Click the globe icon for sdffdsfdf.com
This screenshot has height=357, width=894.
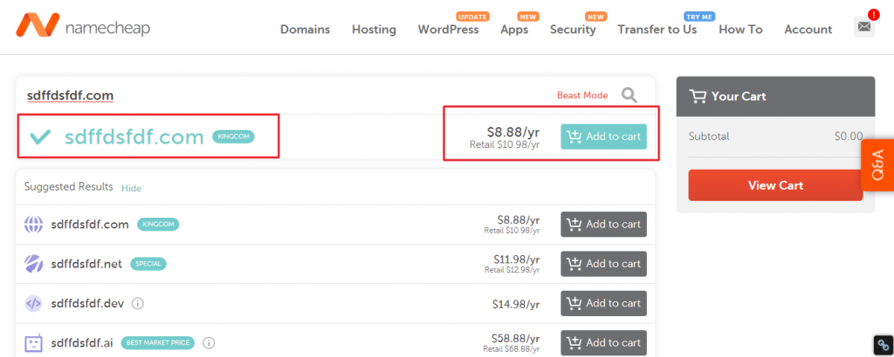tap(33, 225)
